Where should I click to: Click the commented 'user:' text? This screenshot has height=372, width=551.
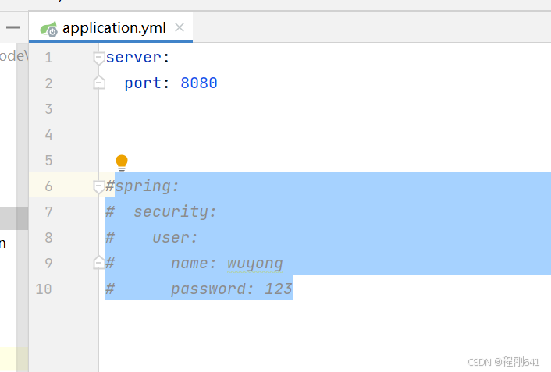175,237
